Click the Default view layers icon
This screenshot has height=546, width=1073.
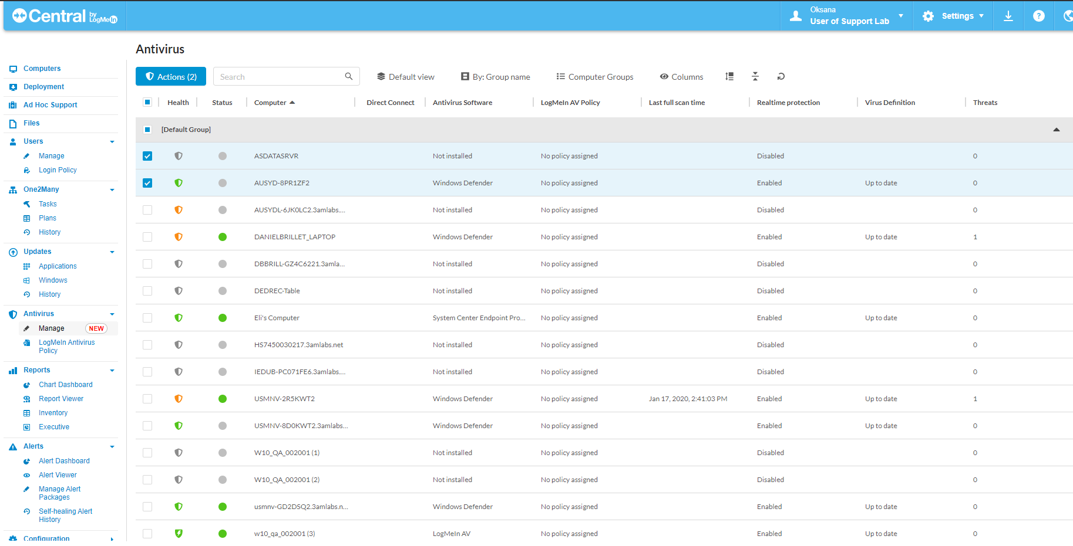381,76
